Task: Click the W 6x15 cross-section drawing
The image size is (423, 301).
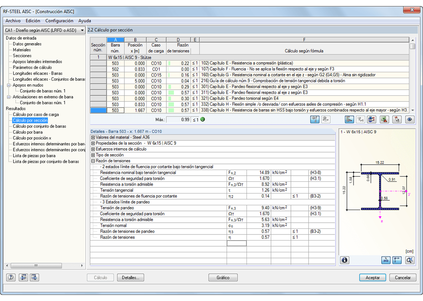Action: (x=380, y=191)
